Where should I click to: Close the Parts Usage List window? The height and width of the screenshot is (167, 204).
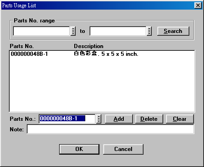point(198,5)
